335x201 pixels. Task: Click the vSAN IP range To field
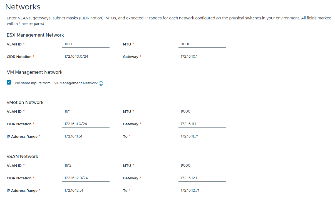point(202,190)
